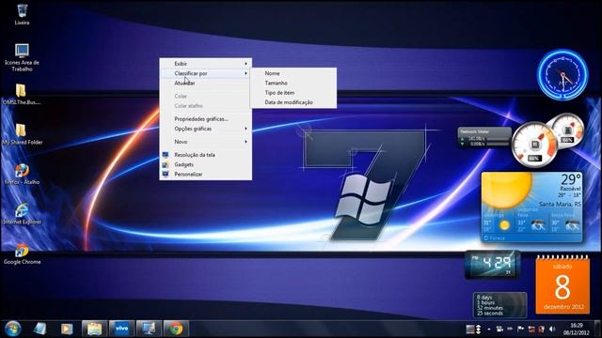Click the Network Meter gadget
602x338 pixels.
pos(484,138)
